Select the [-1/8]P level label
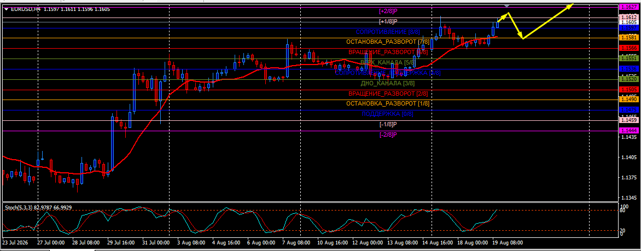The height and width of the screenshot is (251, 641). pos(388,124)
